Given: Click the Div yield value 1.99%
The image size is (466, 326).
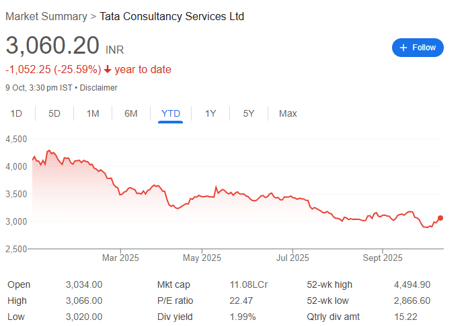Looking at the screenshot, I should [x=243, y=317].
